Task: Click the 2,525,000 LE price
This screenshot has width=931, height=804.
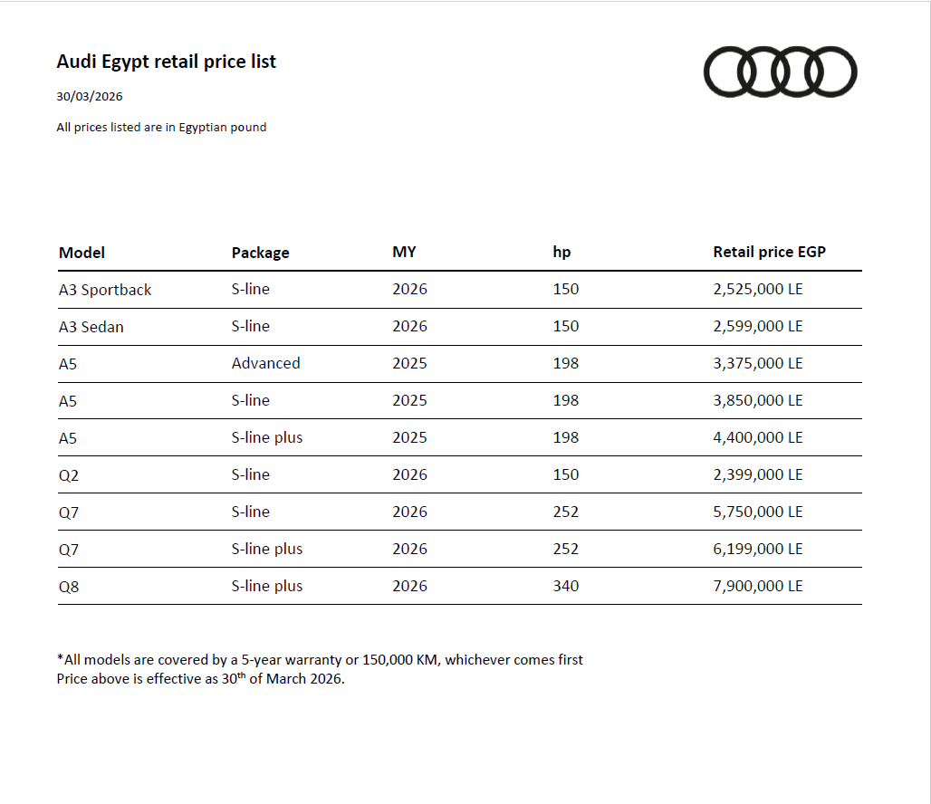Action: tap(757, 290)
